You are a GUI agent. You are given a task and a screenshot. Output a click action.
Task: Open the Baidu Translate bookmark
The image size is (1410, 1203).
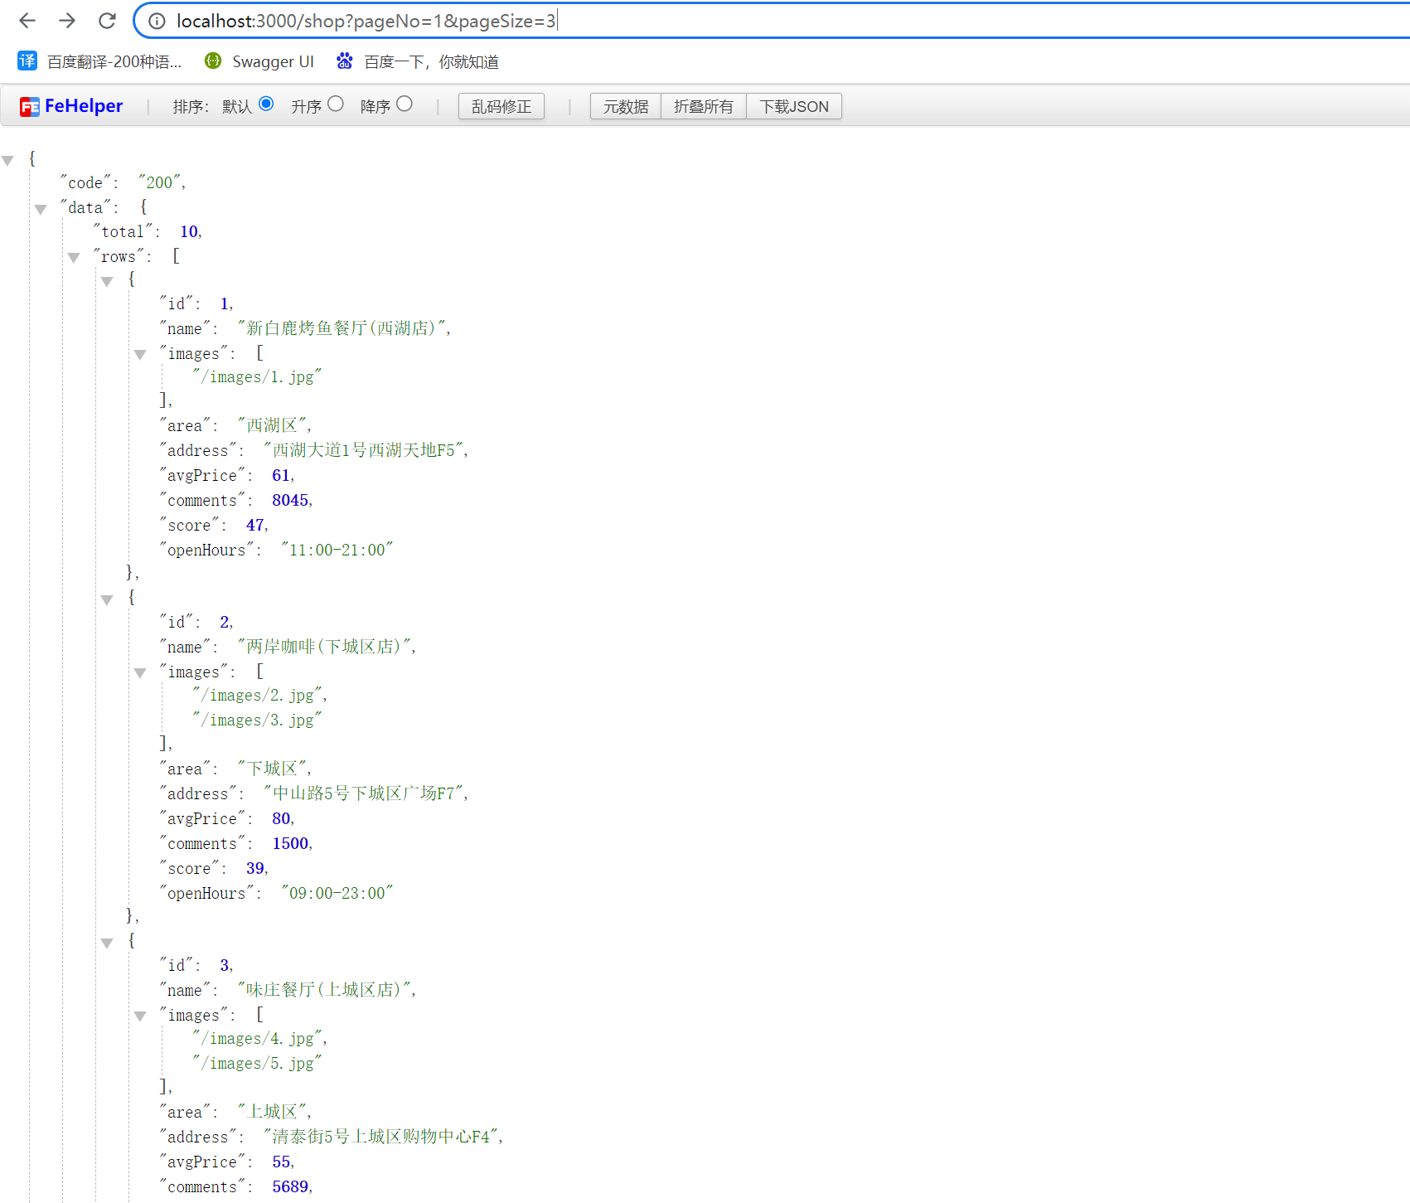[x=99, y=61]
